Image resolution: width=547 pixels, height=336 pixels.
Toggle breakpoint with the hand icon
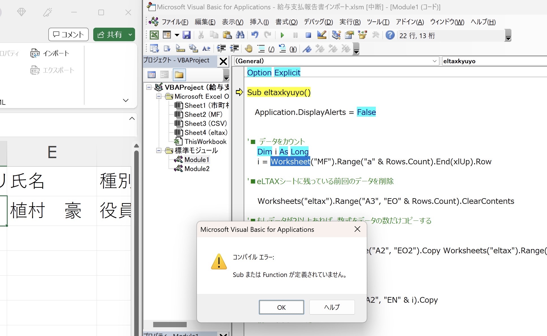pos(249,49)
